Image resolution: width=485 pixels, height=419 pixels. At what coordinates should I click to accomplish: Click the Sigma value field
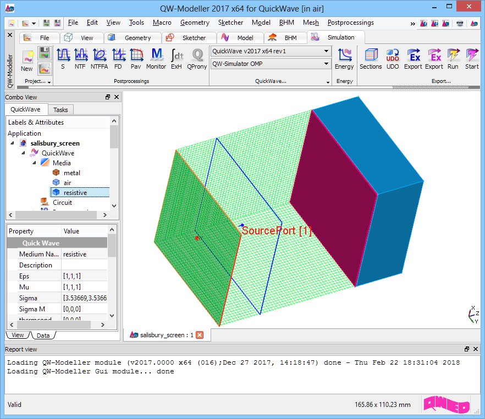[x=85, y=298]
